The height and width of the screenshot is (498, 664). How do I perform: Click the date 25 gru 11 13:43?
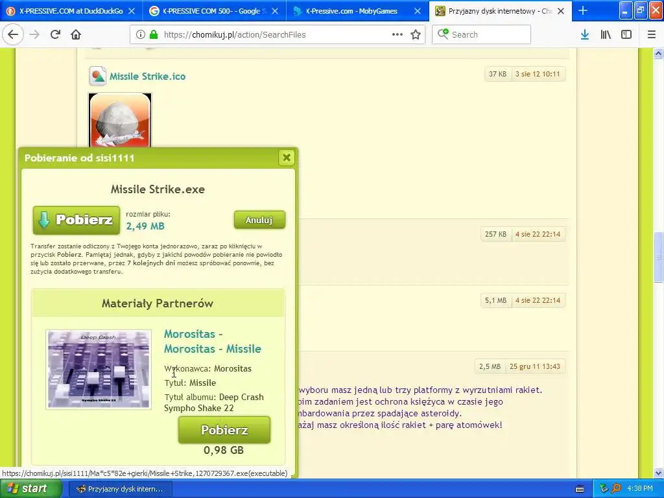(535, 366)
